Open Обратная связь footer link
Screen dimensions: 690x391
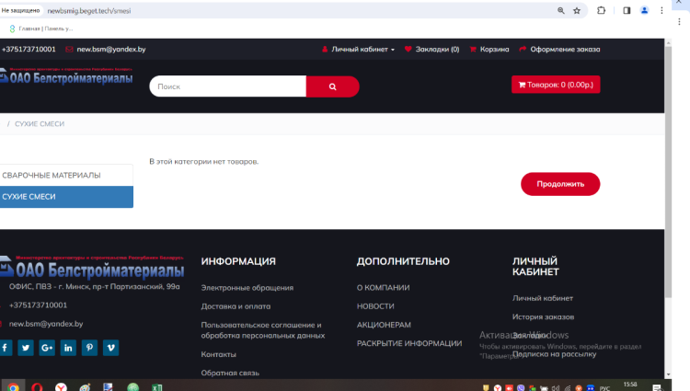pyautogui.click(x=230, y=373)
